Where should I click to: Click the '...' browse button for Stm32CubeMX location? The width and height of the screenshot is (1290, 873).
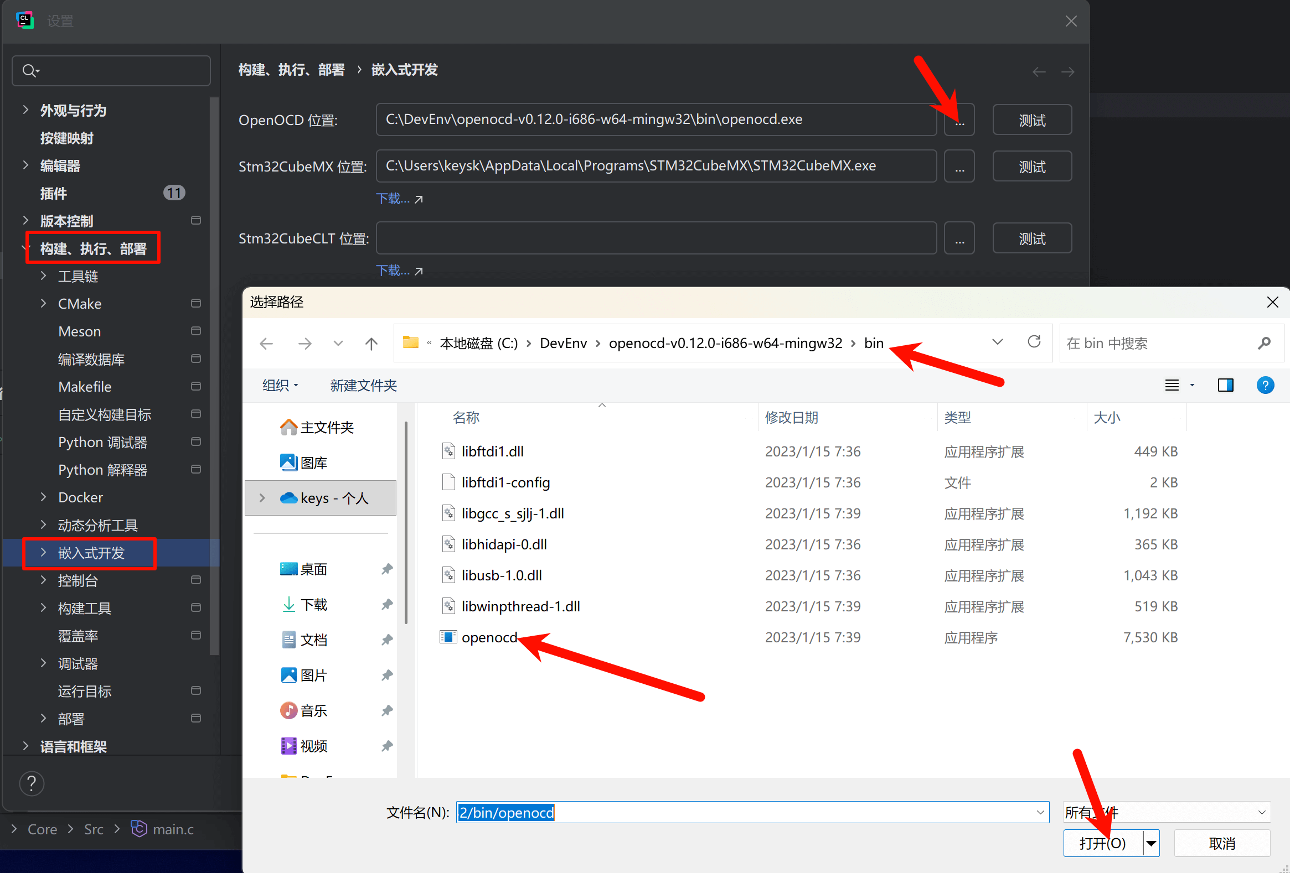point(959,165)
